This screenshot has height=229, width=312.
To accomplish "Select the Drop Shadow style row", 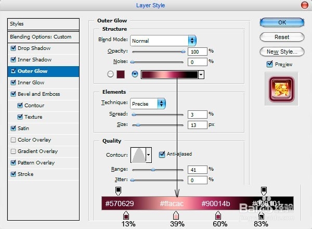I will pos(43,48).
